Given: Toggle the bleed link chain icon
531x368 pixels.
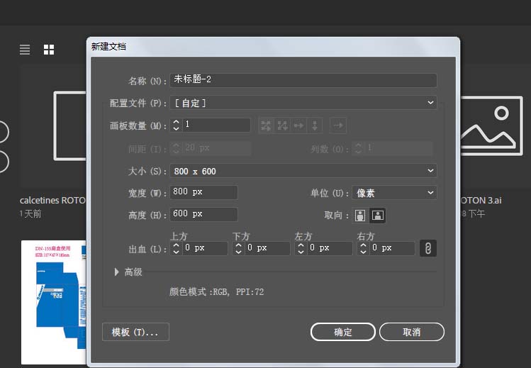Looking at the screenshot, I should click(x=427, y=248).
